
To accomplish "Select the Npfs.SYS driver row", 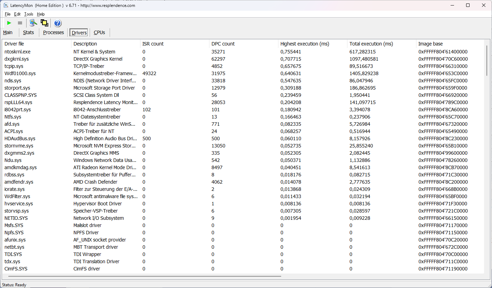I will (x=244, y=233).
